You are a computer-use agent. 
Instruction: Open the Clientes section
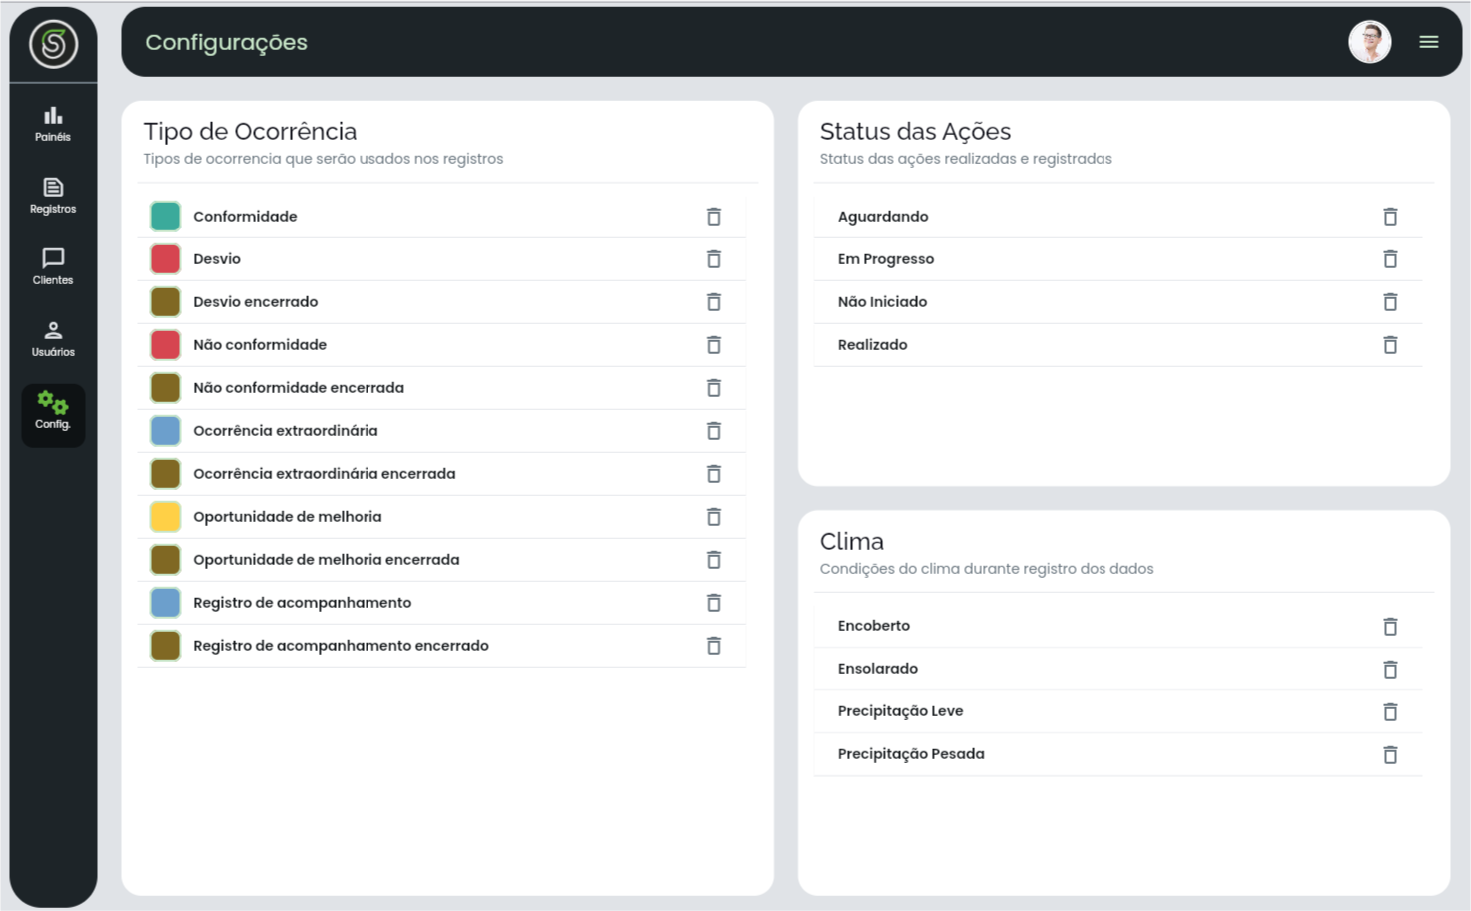coord(53,267)
